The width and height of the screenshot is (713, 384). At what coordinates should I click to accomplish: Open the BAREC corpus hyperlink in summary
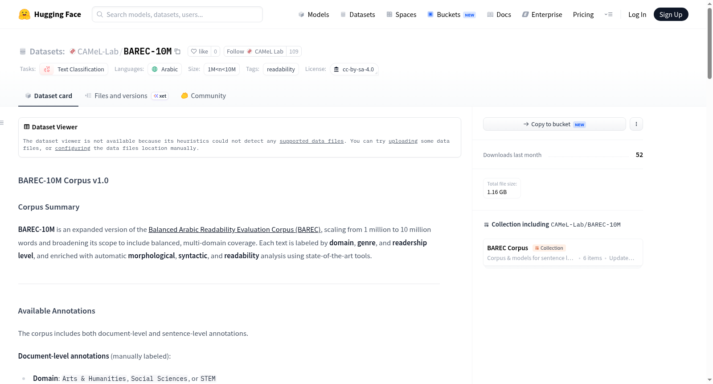click(234, 230)
